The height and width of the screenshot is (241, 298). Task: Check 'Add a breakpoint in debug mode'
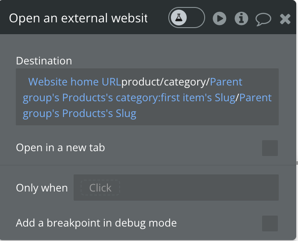pyautogui.click(x=270, y=223)
